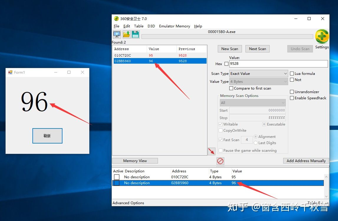Click value 96 in the address table
The height and width of the screenshot is (221, 338).
coord(234,183)
